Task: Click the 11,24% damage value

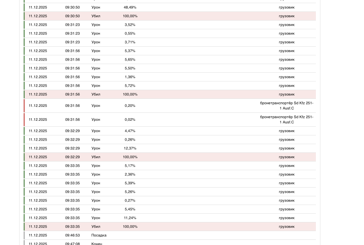Action: click(130, 218)
